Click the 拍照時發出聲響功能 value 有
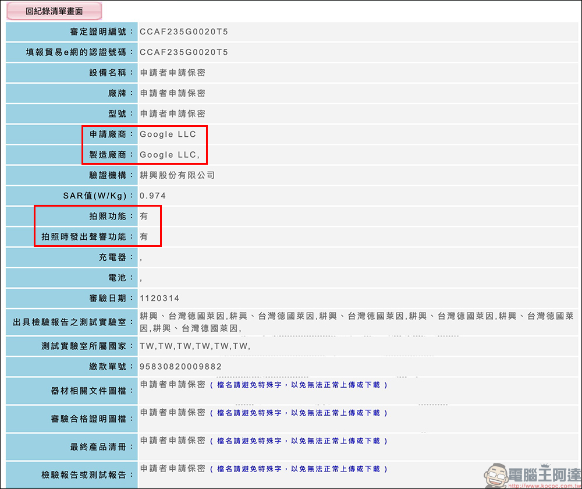 pyautogui.click(x=144, y=236)
